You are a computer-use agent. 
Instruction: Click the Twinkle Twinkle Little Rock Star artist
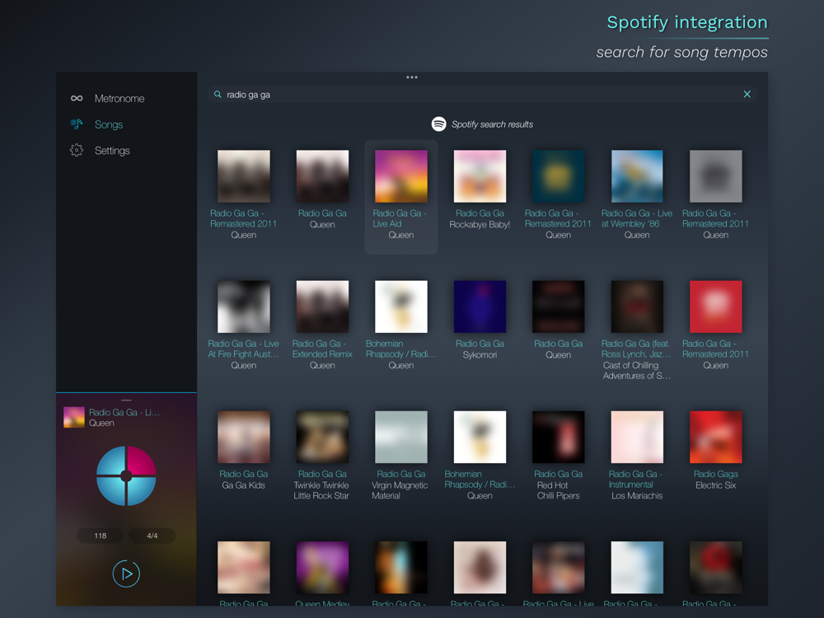(321, 490)
